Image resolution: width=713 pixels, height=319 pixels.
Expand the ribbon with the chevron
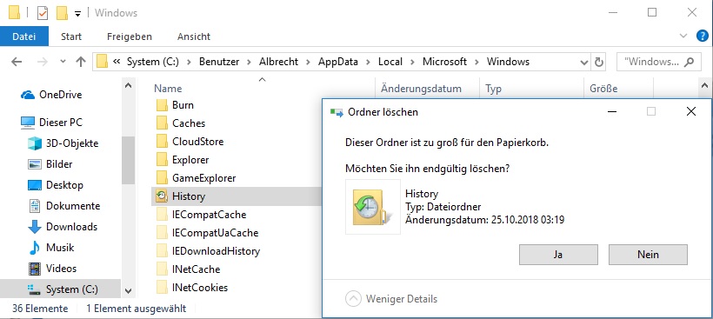pos(683,36)
